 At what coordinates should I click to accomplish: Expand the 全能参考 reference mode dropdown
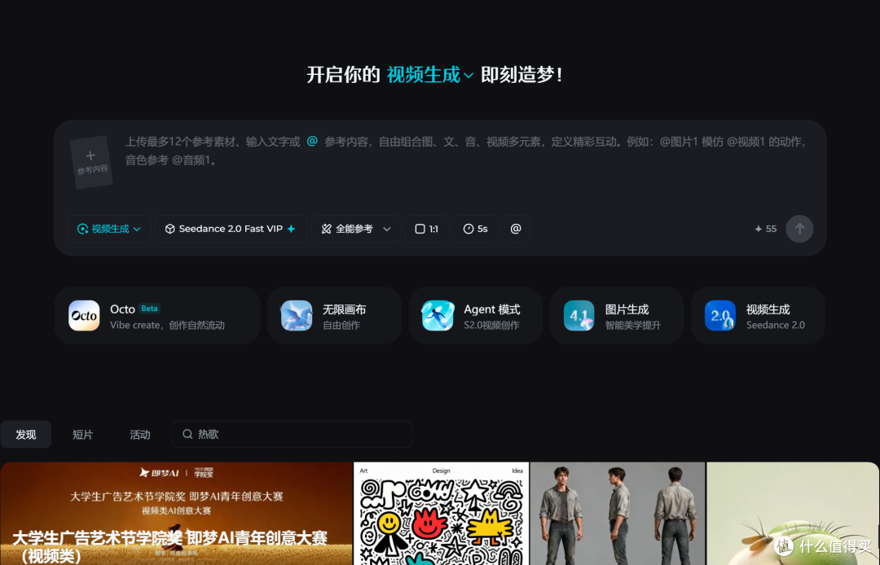[x=356, y=229]
